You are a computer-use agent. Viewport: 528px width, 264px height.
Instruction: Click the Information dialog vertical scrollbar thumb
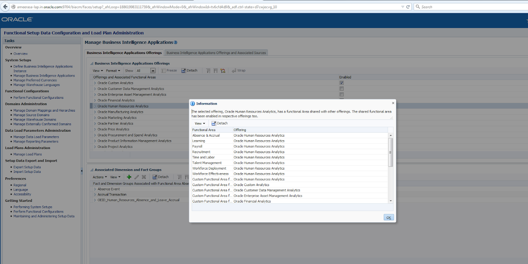(391, 152)
